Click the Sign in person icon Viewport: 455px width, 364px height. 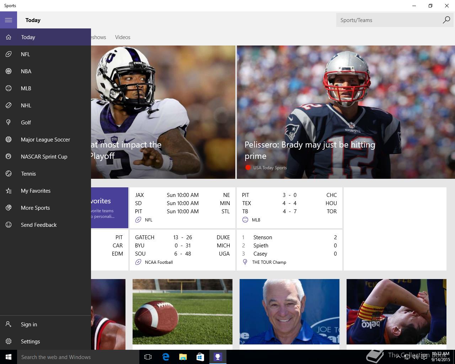click(9, 324)
